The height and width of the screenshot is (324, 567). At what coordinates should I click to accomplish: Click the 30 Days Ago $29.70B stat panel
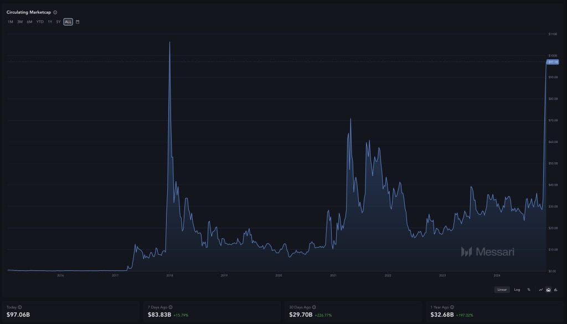click(x=352, y=311)
